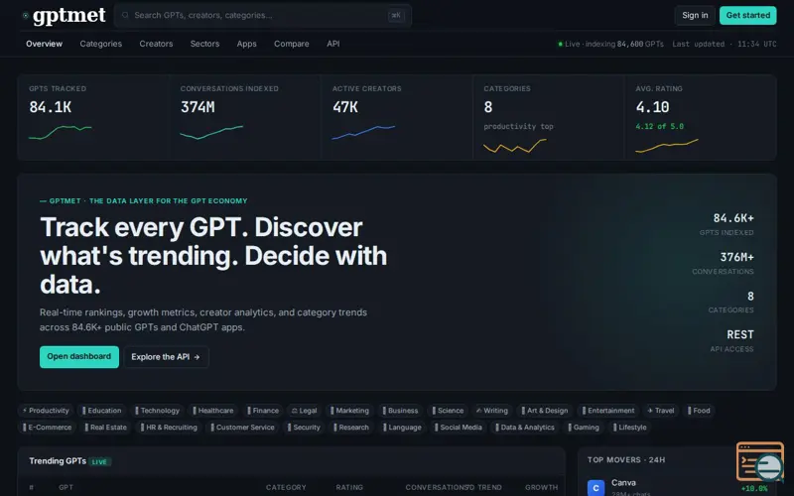Select the Real Estate chip
This screenshot has width=794, height=496.
106,428
